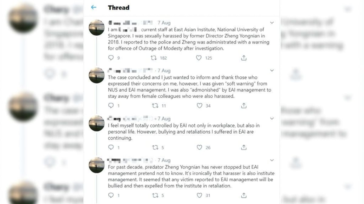Viewport: 364px width, 204px height.
Task: Reply to the tweet about predator Zheng Yongnian
Action: (111, 195)
